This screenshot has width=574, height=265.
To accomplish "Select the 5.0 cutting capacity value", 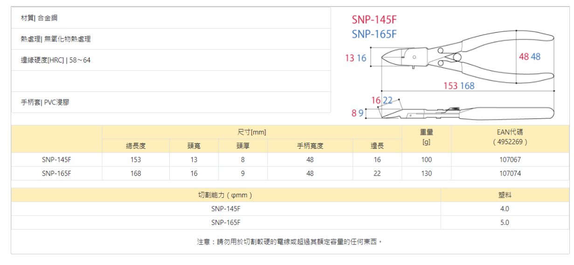I will click(505, 223).
